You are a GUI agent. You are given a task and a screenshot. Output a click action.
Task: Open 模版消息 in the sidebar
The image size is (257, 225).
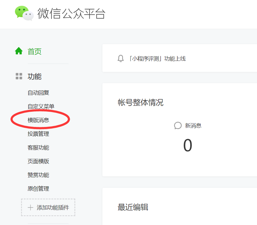[x=38, y=120]
